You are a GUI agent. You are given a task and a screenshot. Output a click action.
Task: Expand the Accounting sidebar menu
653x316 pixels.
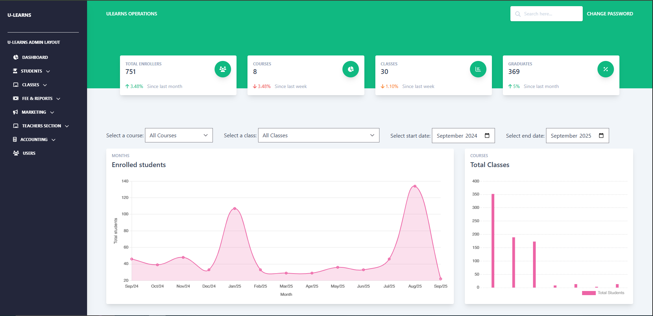pos(34,139)
